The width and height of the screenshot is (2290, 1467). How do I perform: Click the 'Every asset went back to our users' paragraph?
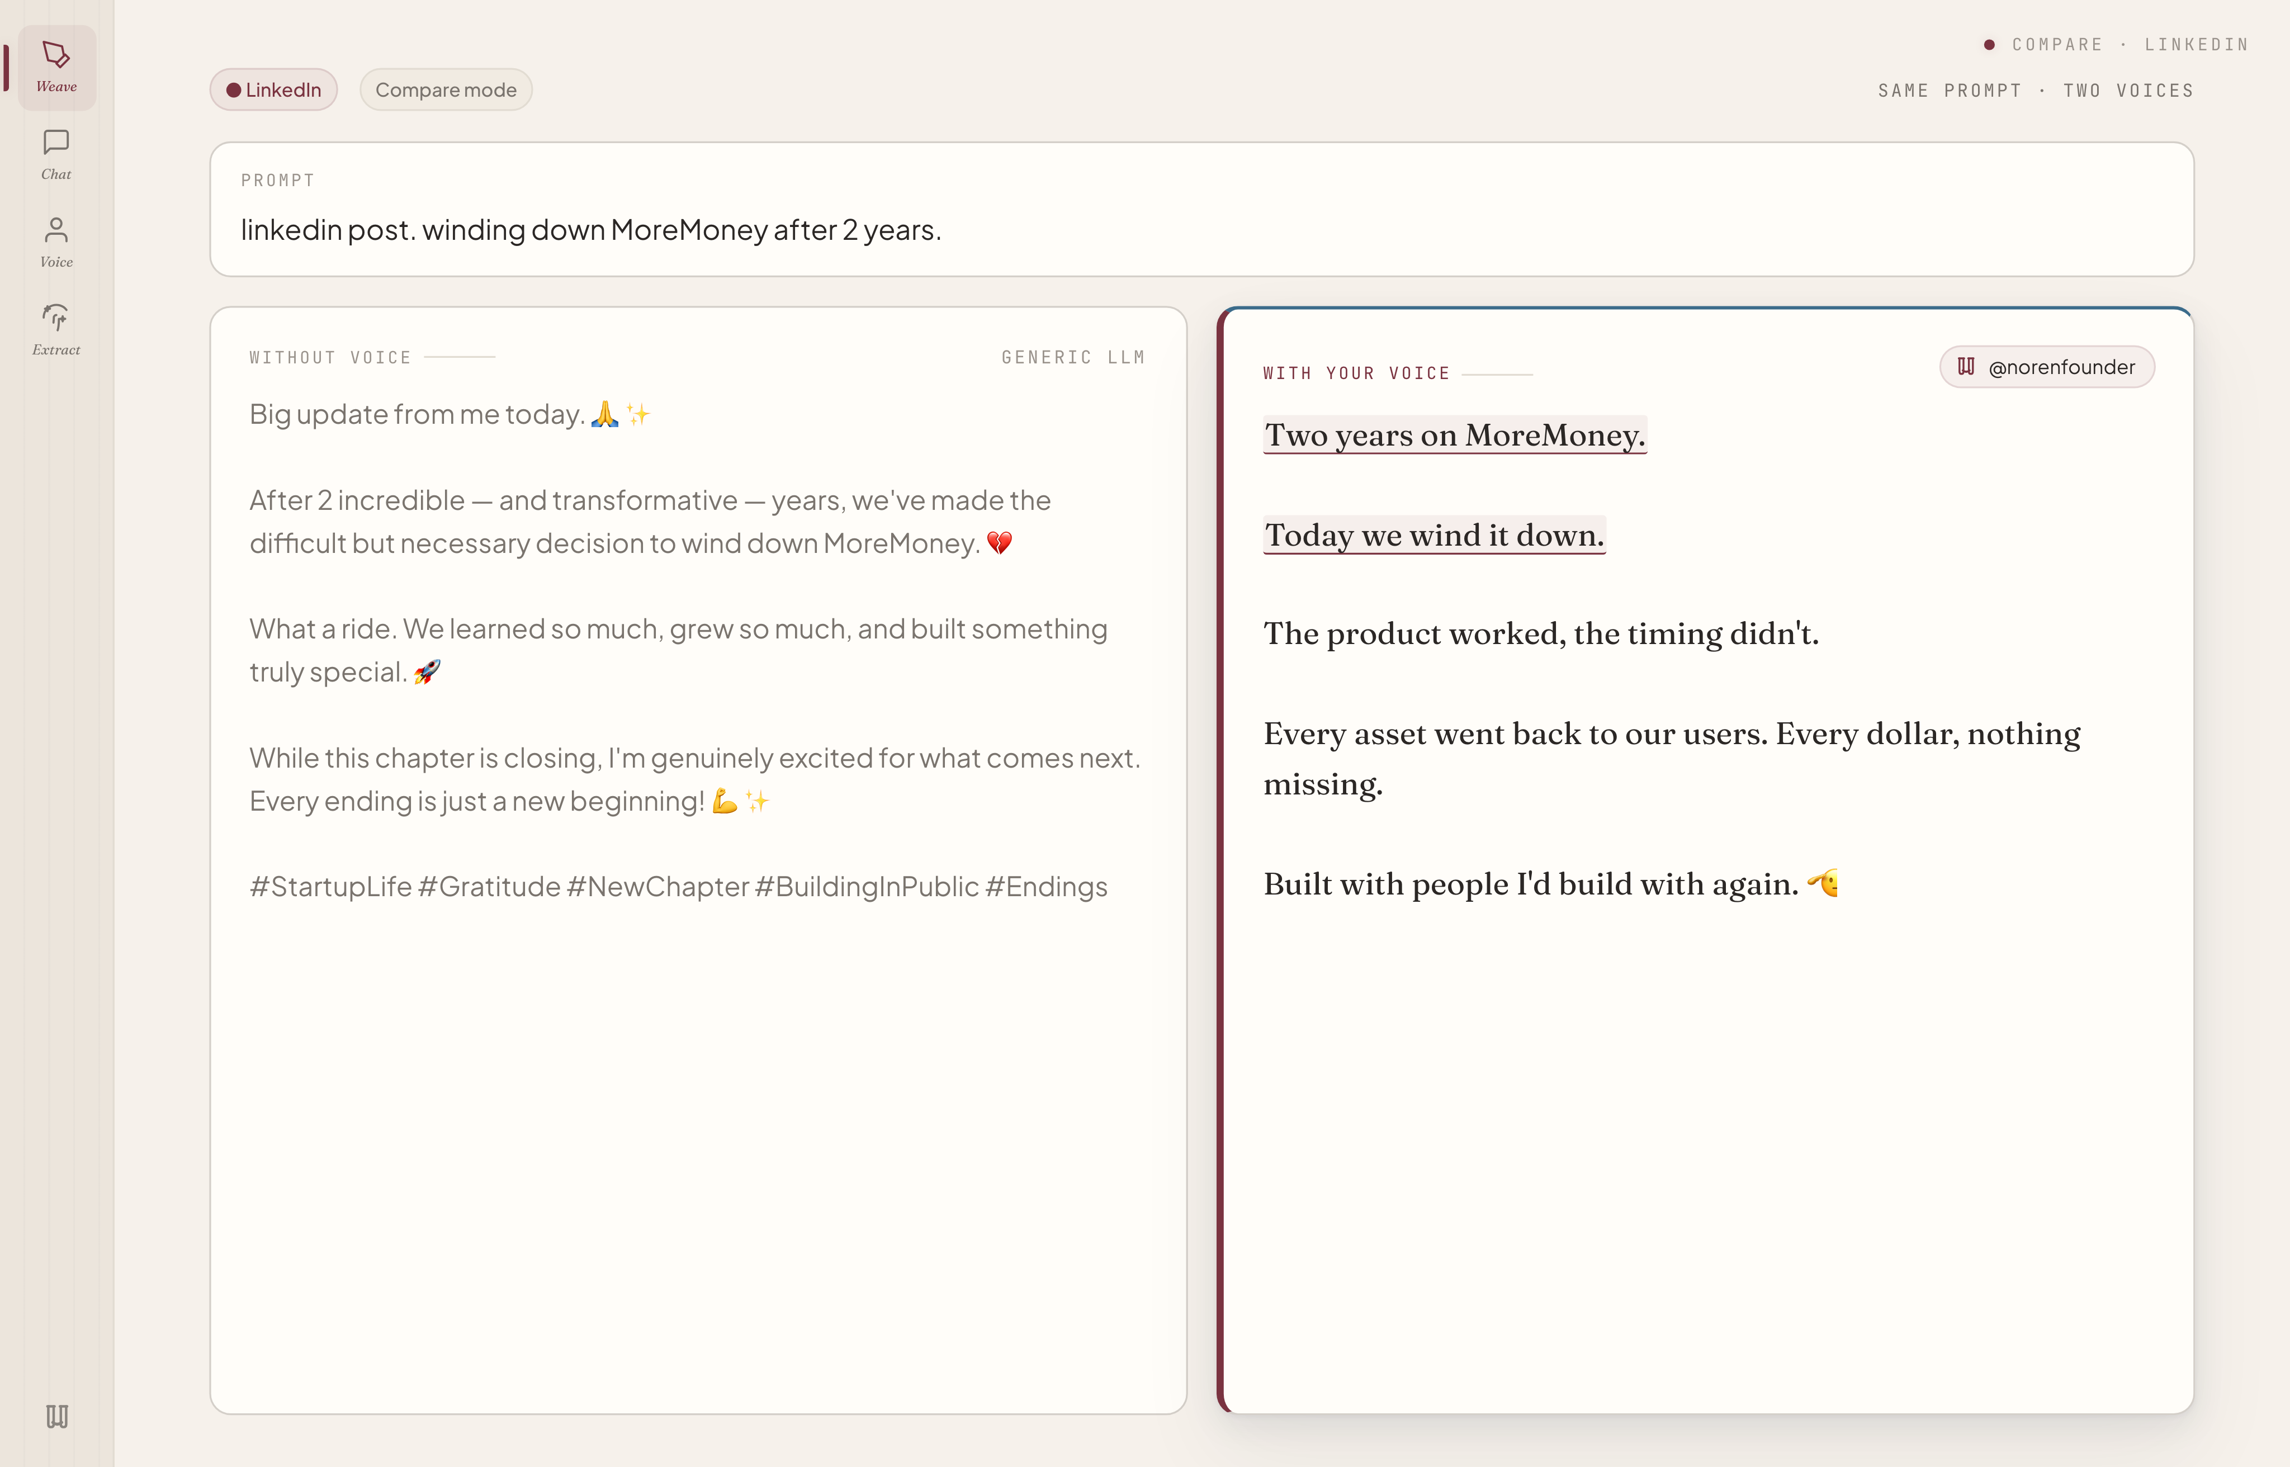(x=1673, y=759)
